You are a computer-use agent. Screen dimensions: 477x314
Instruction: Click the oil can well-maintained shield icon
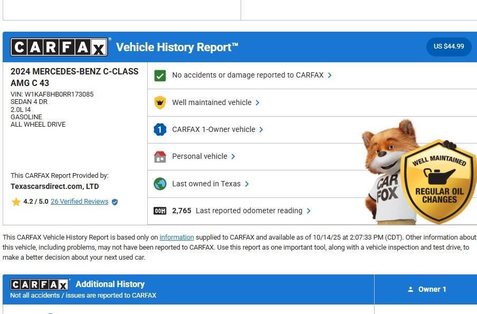[160, 102]
